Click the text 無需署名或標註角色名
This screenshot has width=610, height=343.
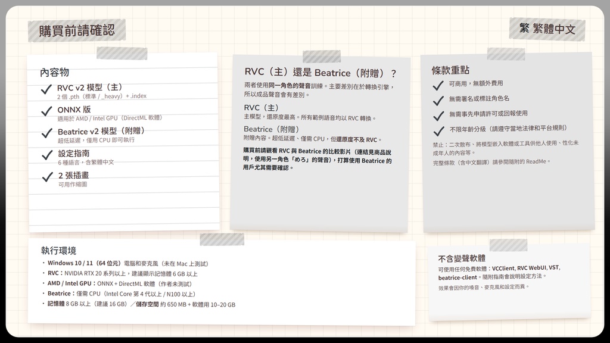coord(480,99)
